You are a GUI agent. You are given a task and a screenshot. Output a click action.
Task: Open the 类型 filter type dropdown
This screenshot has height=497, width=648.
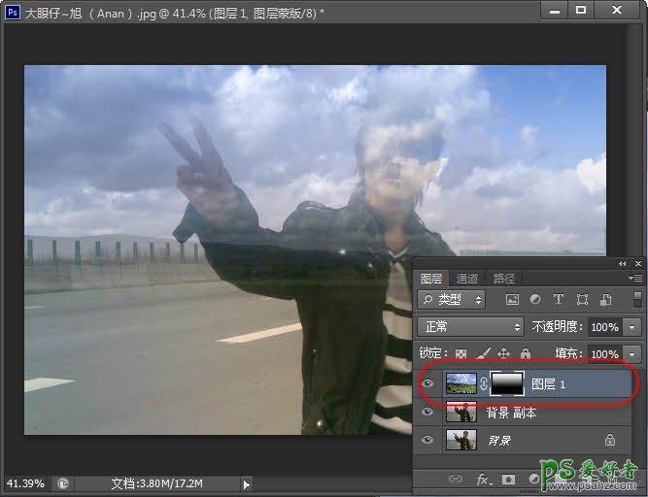click(454, 300)
